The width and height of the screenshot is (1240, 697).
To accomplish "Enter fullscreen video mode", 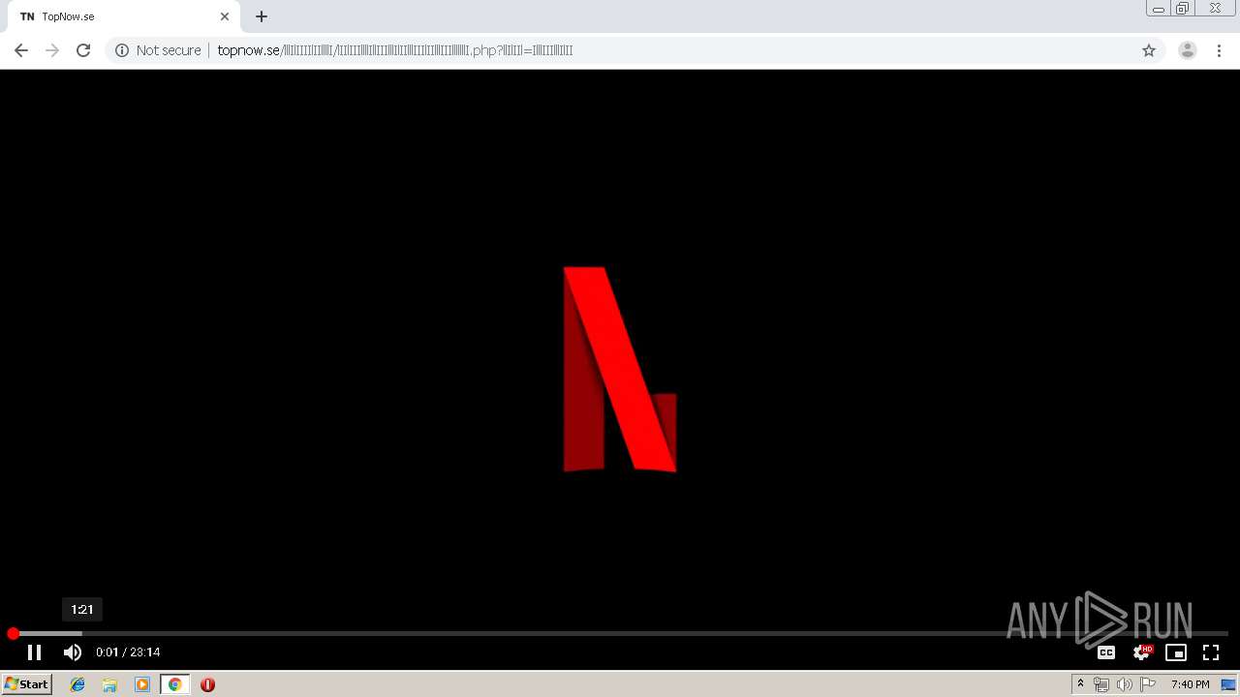I will coord(1211,652).
